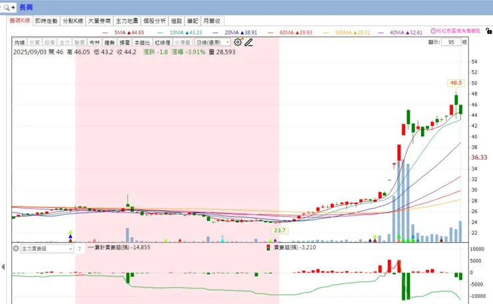Close the 主力買賣超 indicator panel with the X icon
The image size is (493, 304).
16,248
